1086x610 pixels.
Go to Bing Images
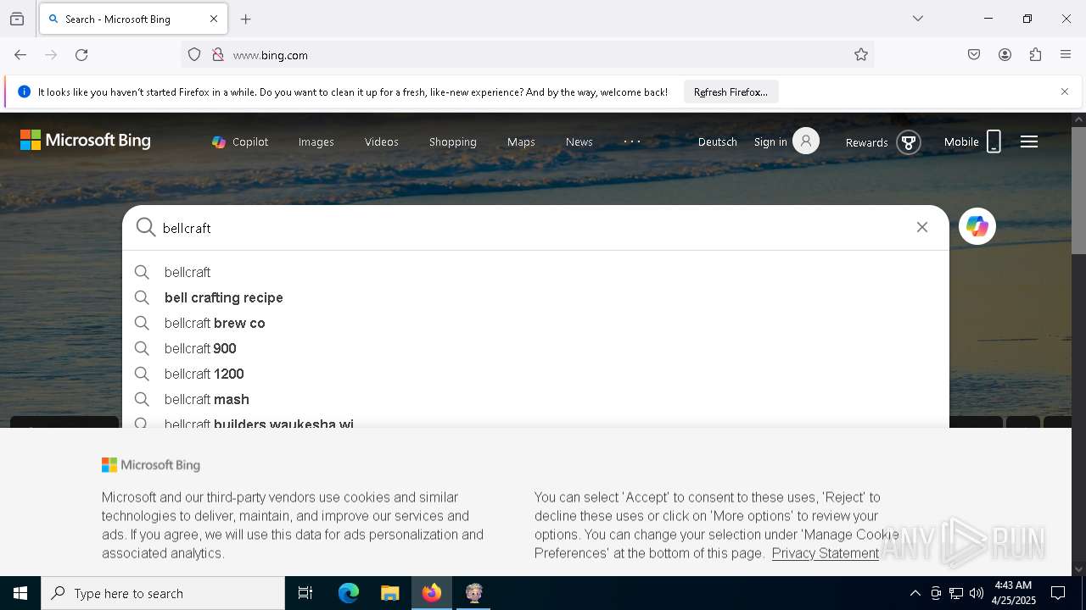tap(316, 141)
